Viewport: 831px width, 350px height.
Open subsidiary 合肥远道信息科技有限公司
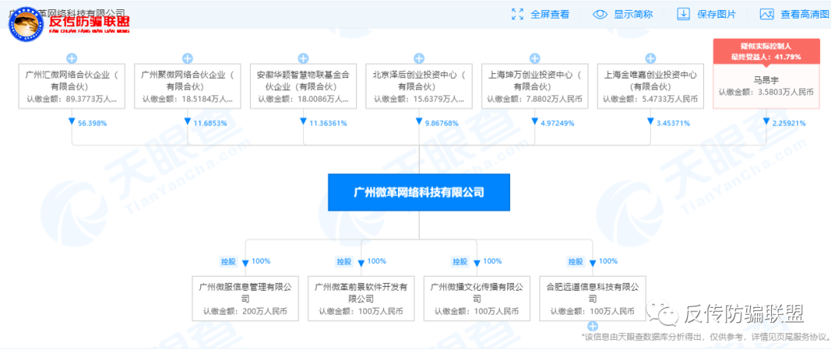592,298
